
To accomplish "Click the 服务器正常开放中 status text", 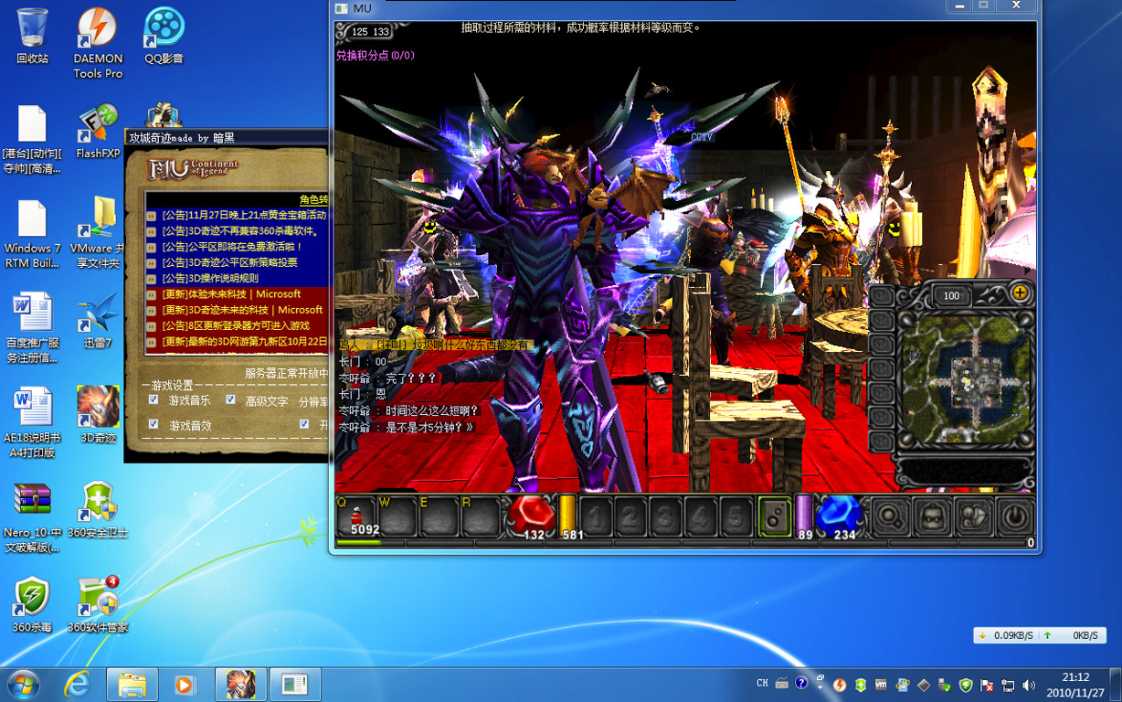I will click(286, 373).
